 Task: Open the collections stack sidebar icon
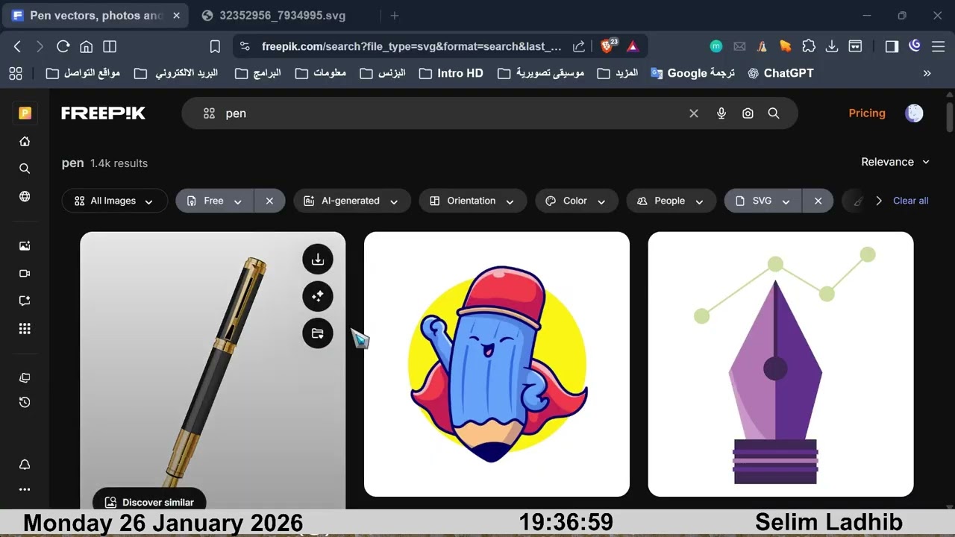pos(25,378)
